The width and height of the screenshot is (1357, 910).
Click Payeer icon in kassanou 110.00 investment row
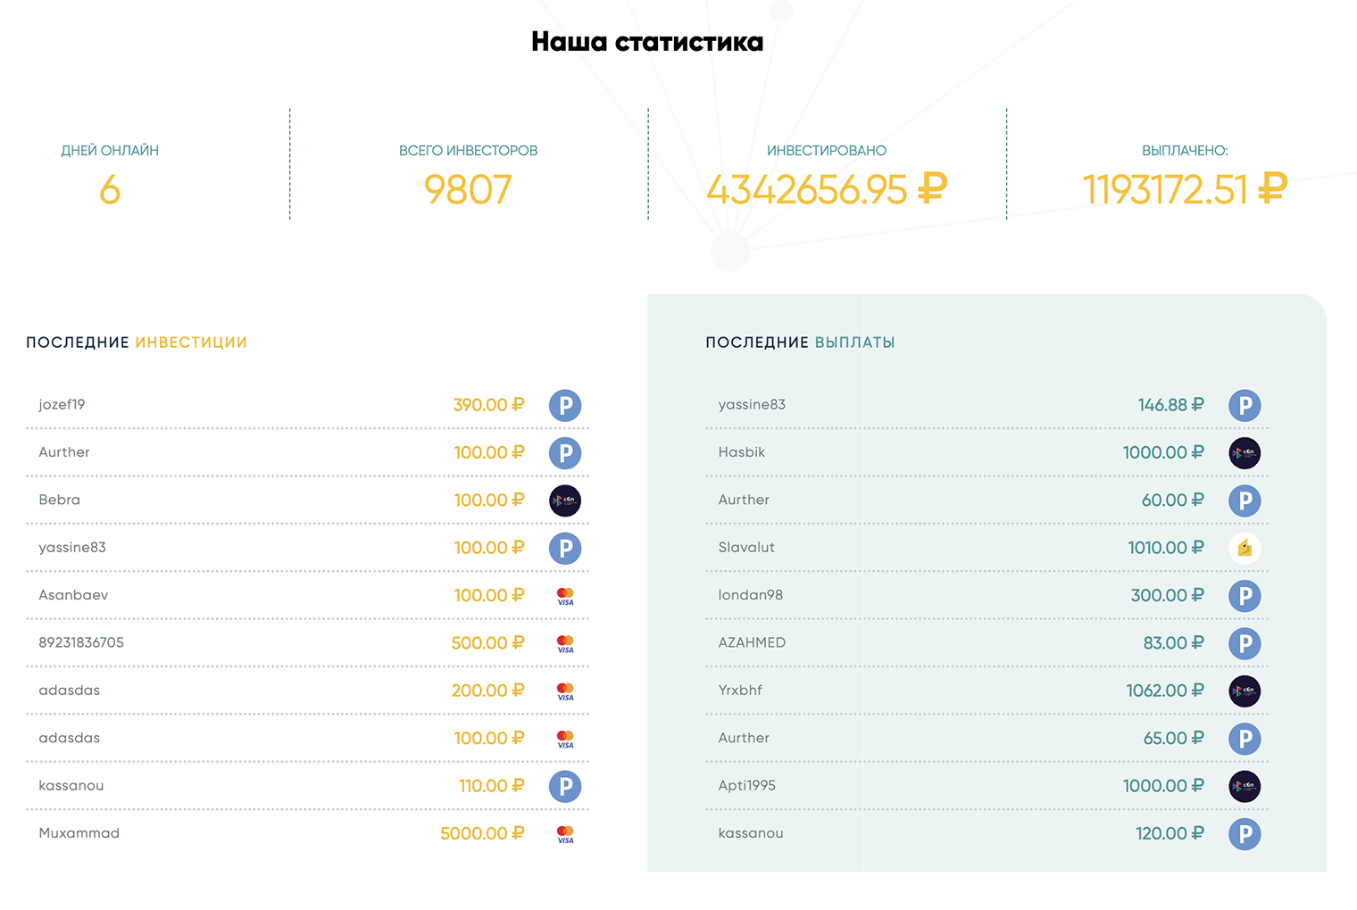(565, 787)
